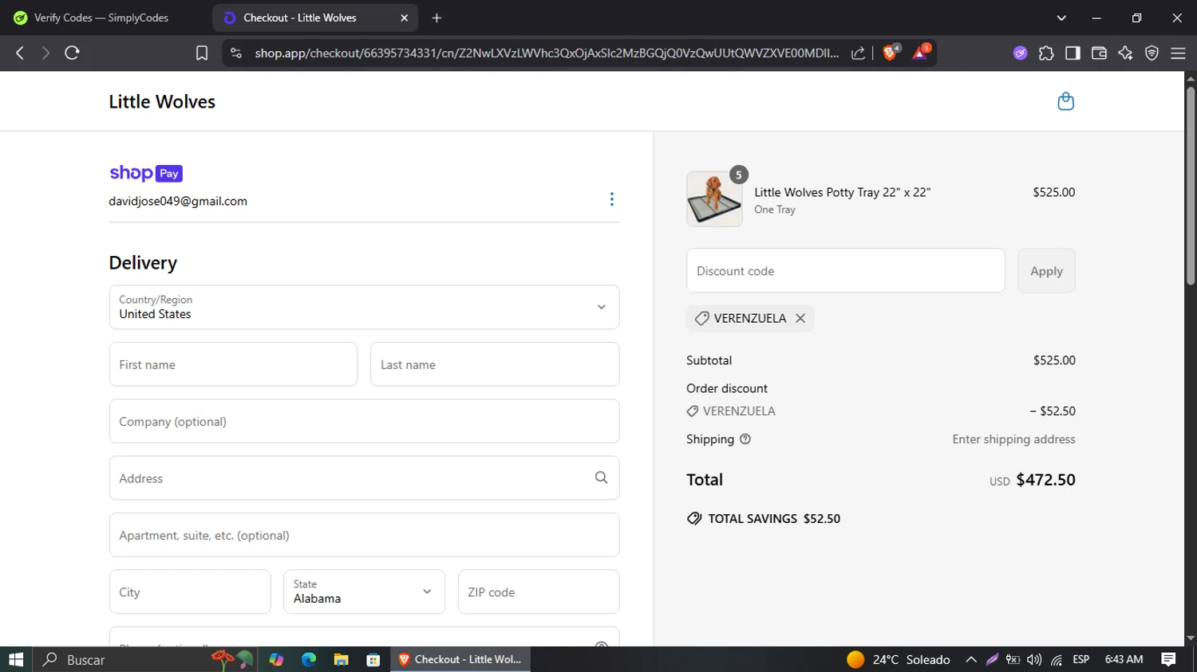Remove the VERENZUELA discount code

pos(800,318)
